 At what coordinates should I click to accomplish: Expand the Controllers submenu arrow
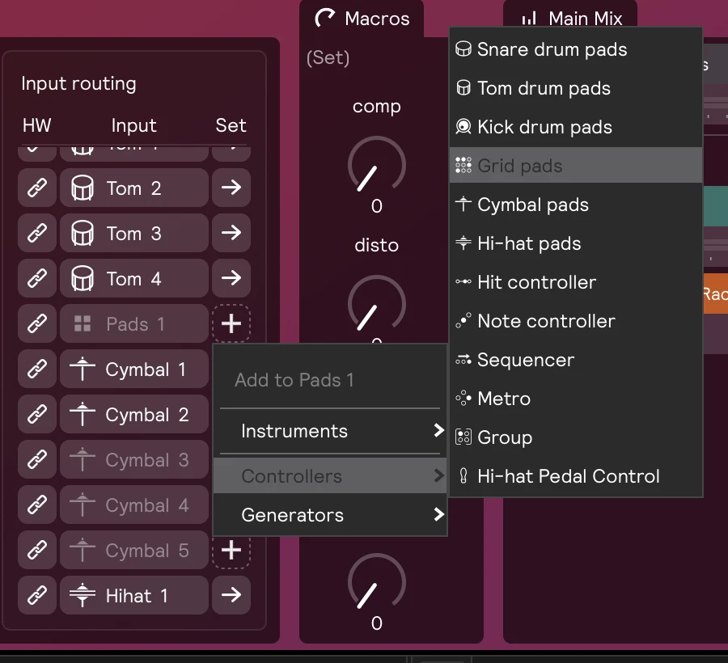click(x=438, y=475)
